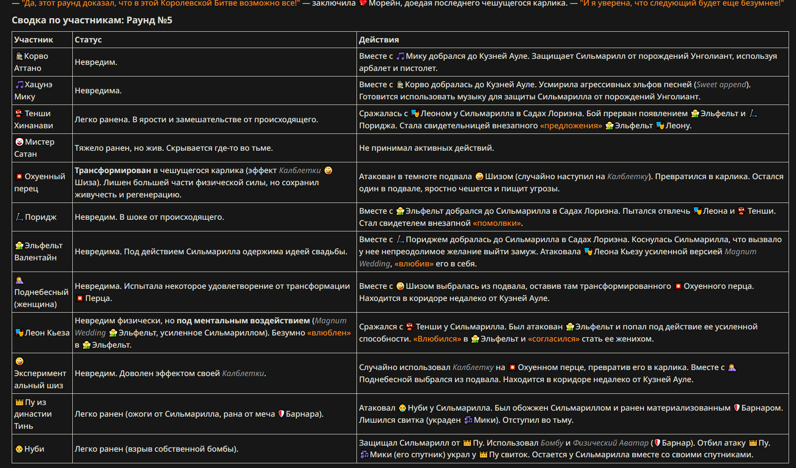
Task: Click status 'Тяжело ранен, но жив. Скрывается где-то во тьме.'
Action: [174, 148]
